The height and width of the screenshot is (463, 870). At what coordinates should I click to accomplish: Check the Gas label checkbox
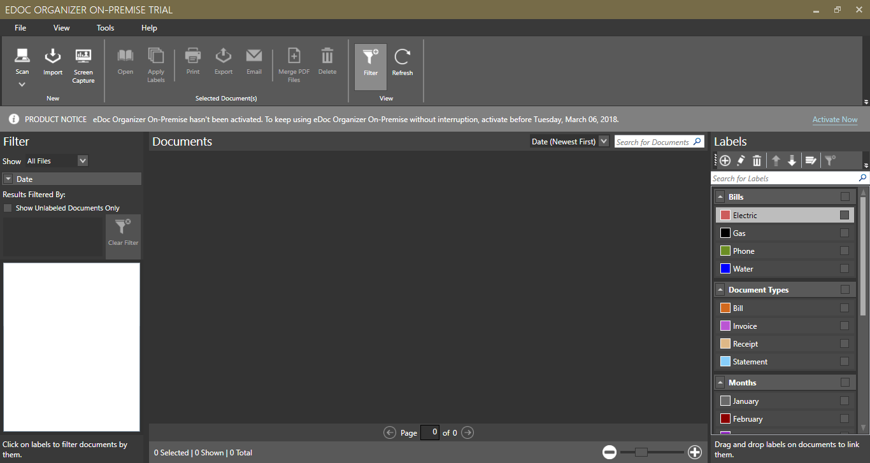tap(845, 233)
